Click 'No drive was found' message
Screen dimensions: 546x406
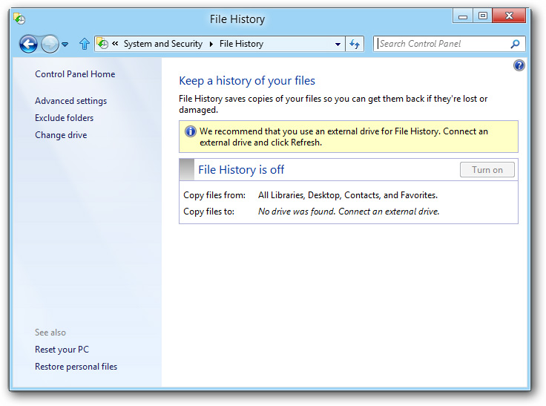pyautogui.click(x=349, y=212)
